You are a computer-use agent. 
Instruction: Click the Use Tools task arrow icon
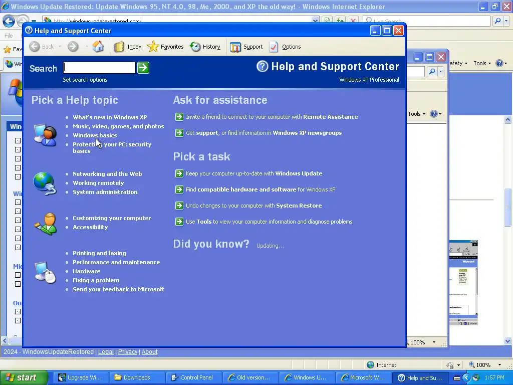click(179, 222)
